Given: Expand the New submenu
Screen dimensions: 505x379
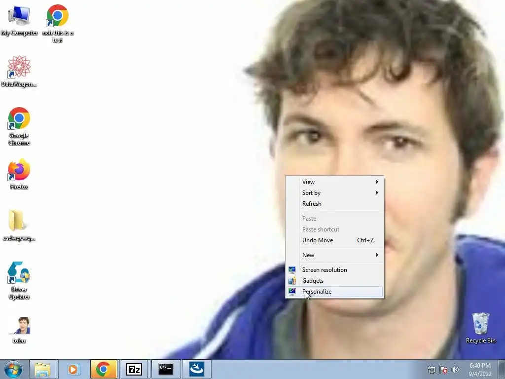Looking at the screenshot, I should tap(335, 255).
